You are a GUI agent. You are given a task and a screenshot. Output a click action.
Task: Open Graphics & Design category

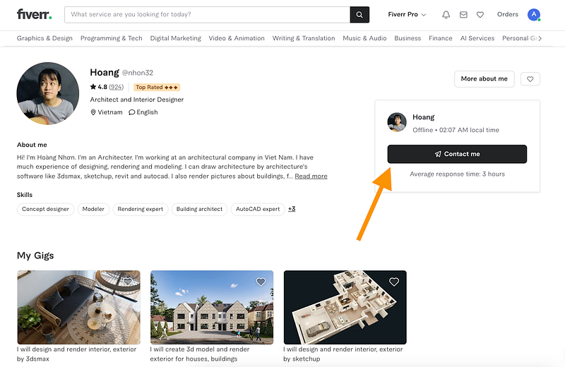44,38
